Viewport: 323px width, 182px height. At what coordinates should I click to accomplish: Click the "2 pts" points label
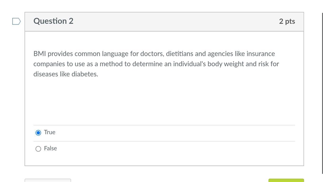(x=287, y=21)
